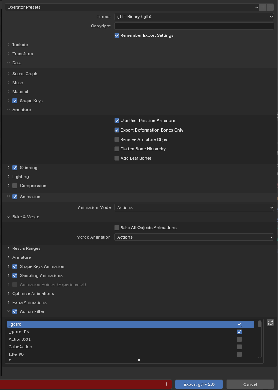Click the Cancel button

click(250, 384)
